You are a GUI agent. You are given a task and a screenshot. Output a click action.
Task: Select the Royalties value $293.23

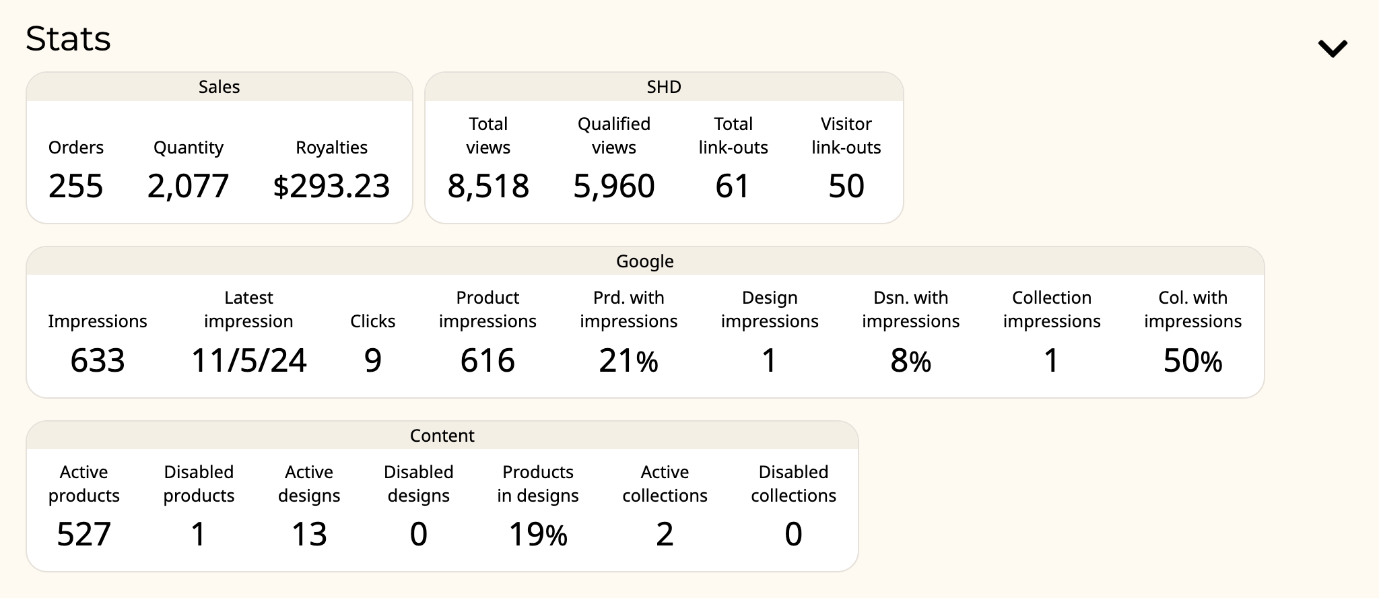331,187
